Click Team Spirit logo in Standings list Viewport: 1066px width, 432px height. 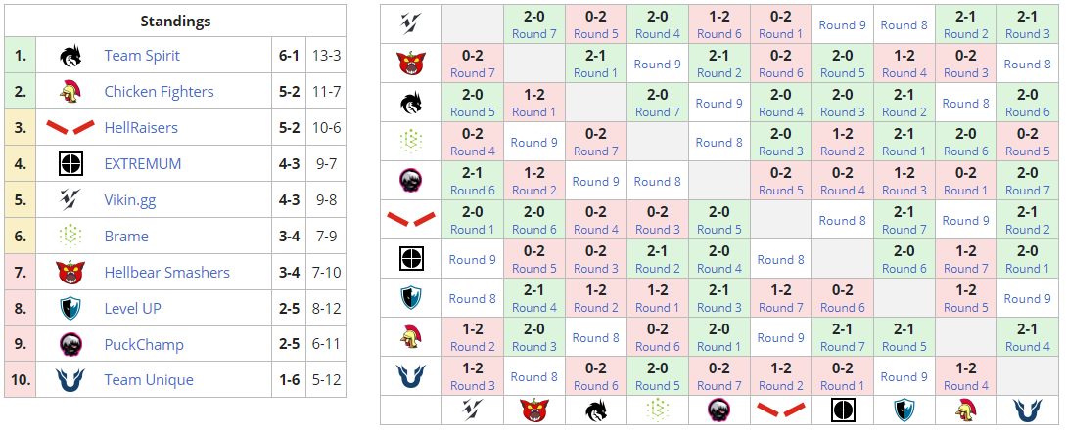[70, 56]
